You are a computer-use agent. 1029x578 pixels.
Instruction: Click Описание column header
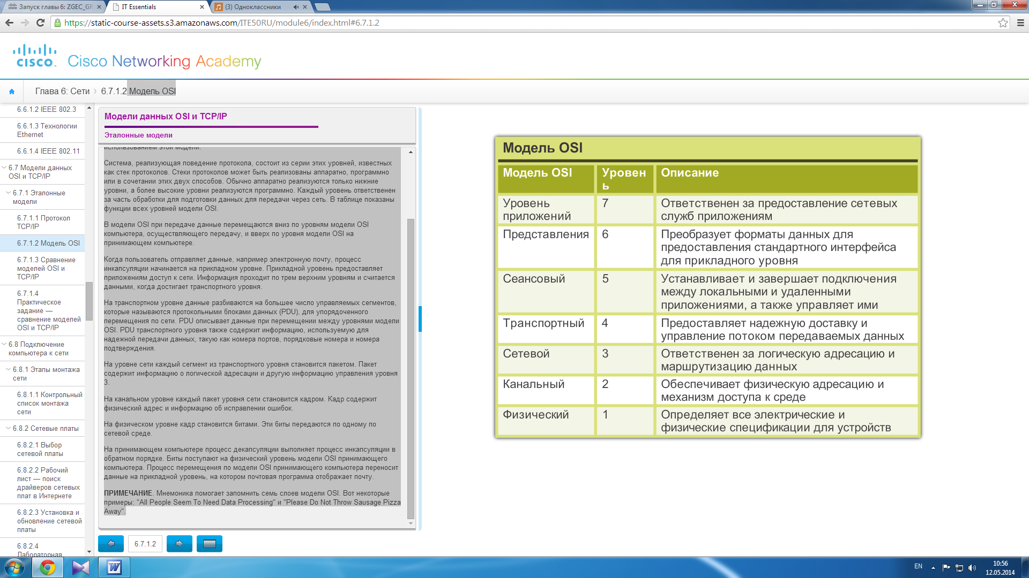pos(786,179)
